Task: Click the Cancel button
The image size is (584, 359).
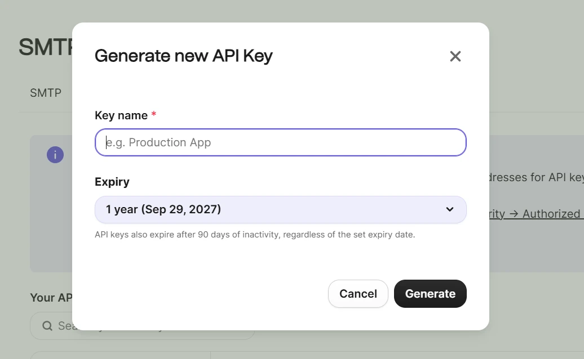Action: (358, 294)
